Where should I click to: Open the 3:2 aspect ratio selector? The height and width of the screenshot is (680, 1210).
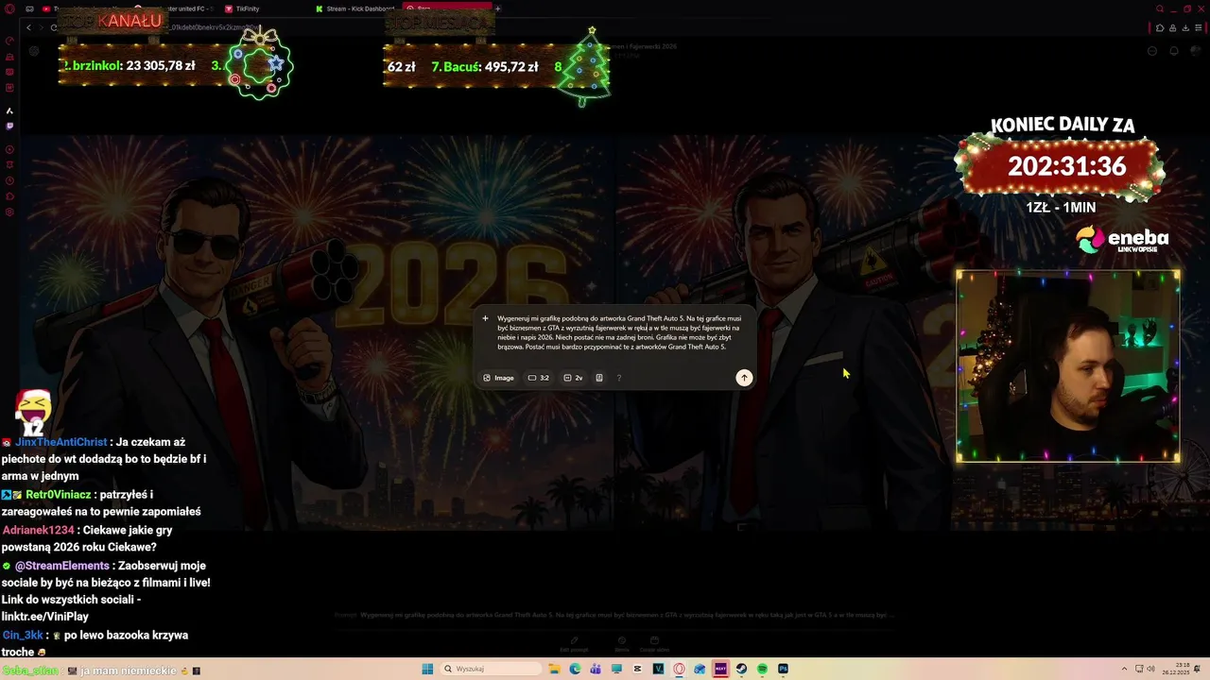tap(539, 378)
